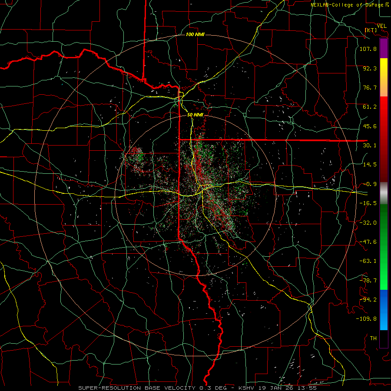391x391 pixels.
Task: Click the 45.6 velocity scale value
Action: point(370,126)
